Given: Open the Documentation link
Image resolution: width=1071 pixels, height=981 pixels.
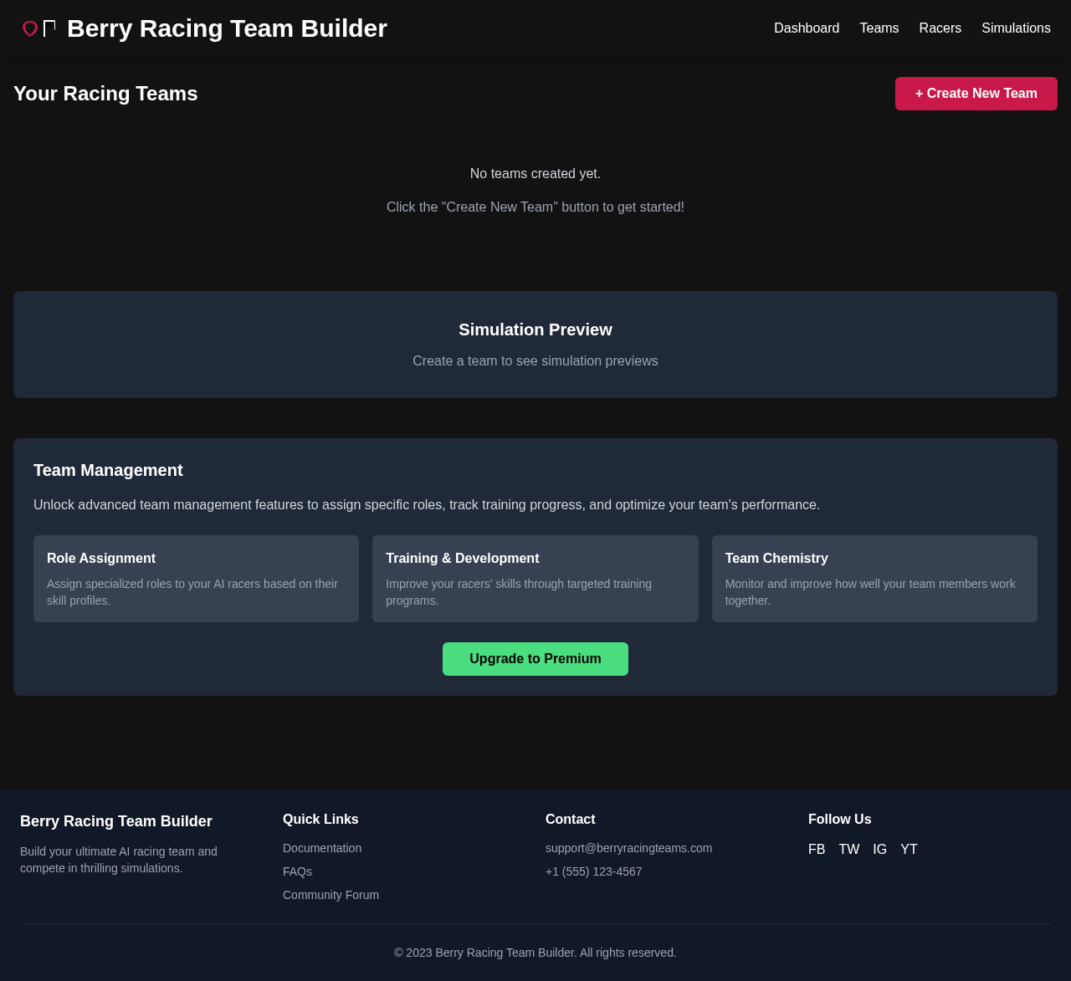Looking at the screenshot, I should tap(321, 846).
